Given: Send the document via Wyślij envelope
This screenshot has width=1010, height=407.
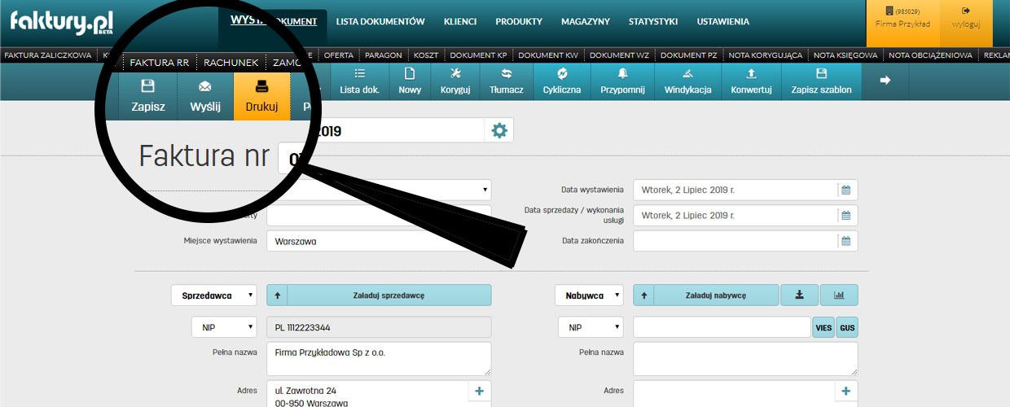Looking at the screenshot, I should tap(205, 96).
